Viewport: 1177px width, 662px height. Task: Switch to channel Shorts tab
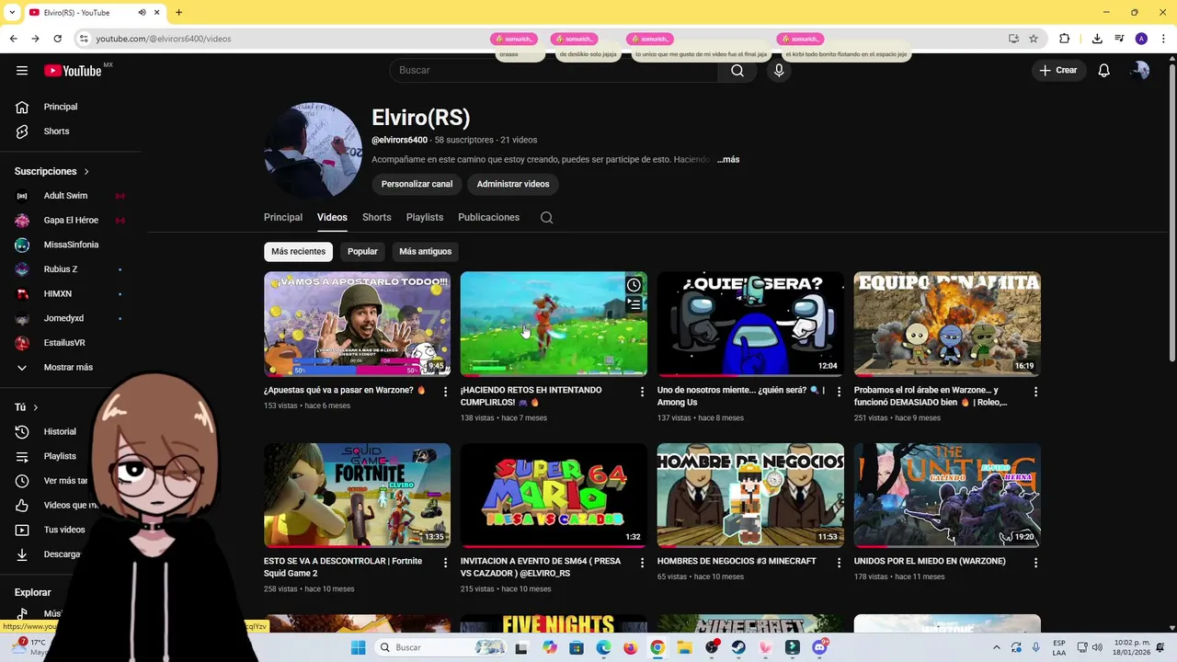click(377, 218)
